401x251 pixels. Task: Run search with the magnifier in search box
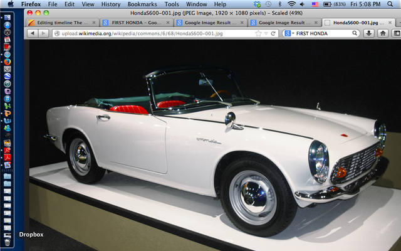click(x=355, y=33)
